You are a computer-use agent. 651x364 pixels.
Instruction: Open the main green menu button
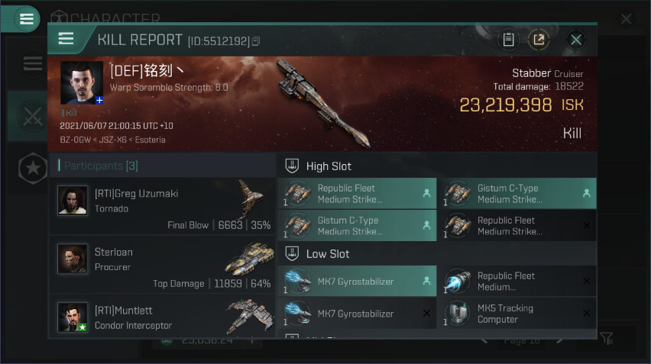(26, 18)
